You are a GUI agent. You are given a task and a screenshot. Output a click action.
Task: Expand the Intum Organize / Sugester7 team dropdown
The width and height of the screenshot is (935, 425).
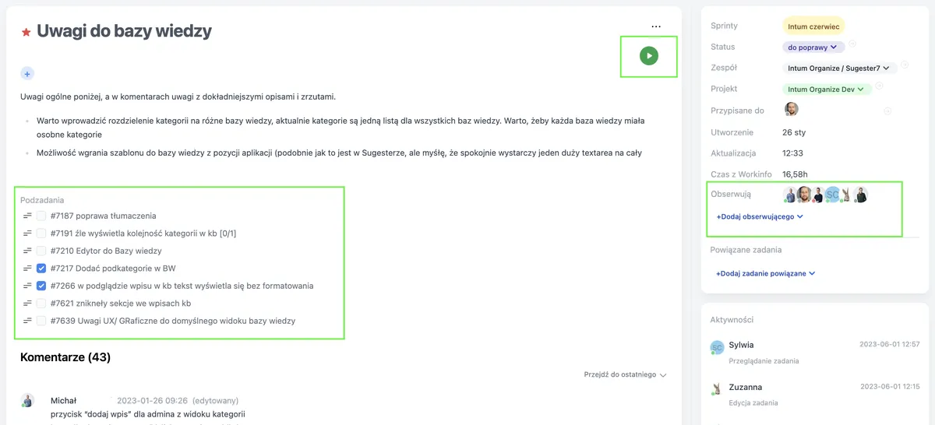coord(840,68)
